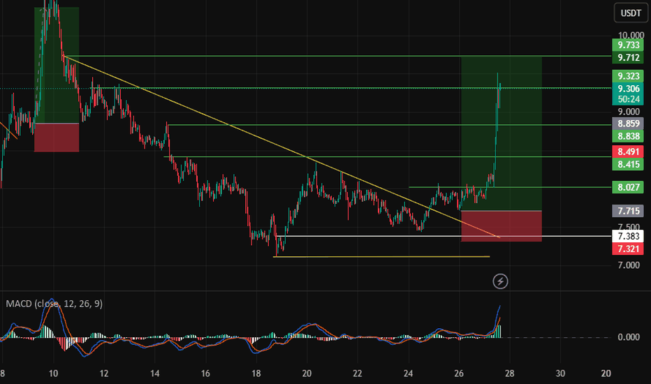Click the date label 20 on time axis

point(307,372)
